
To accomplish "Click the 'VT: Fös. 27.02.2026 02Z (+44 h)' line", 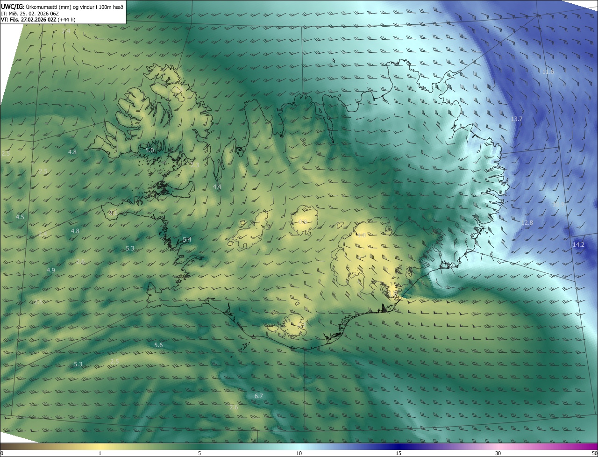I will 38,20.
